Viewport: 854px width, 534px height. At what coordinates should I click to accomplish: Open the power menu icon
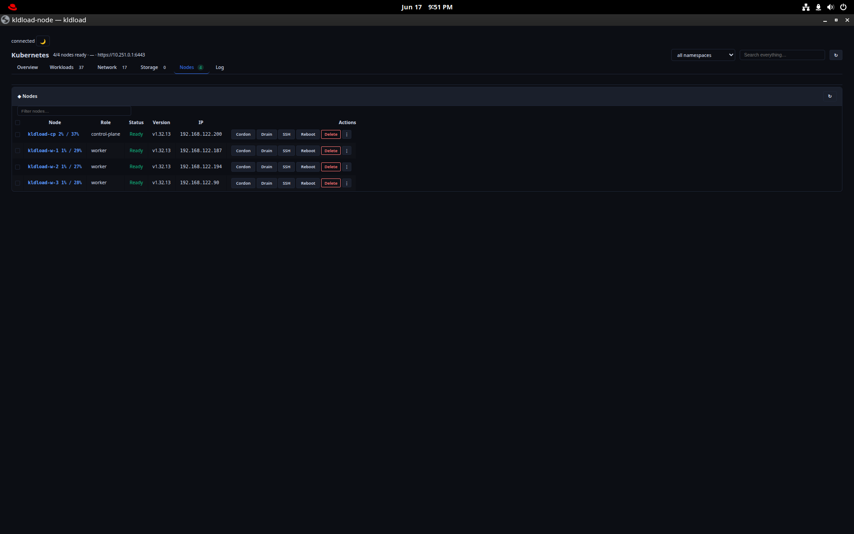[843, 7]
